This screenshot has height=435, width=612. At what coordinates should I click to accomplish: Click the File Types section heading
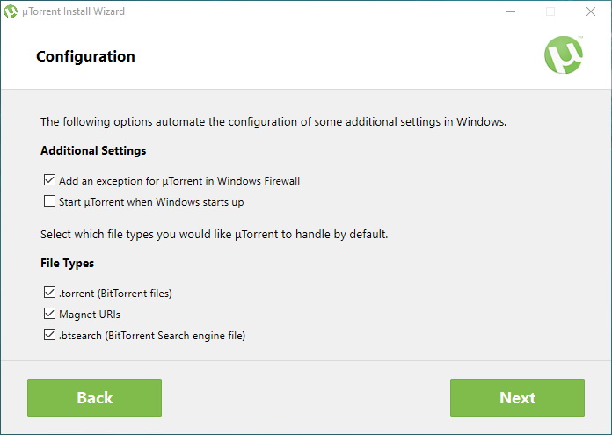click(x=67, y=263)
